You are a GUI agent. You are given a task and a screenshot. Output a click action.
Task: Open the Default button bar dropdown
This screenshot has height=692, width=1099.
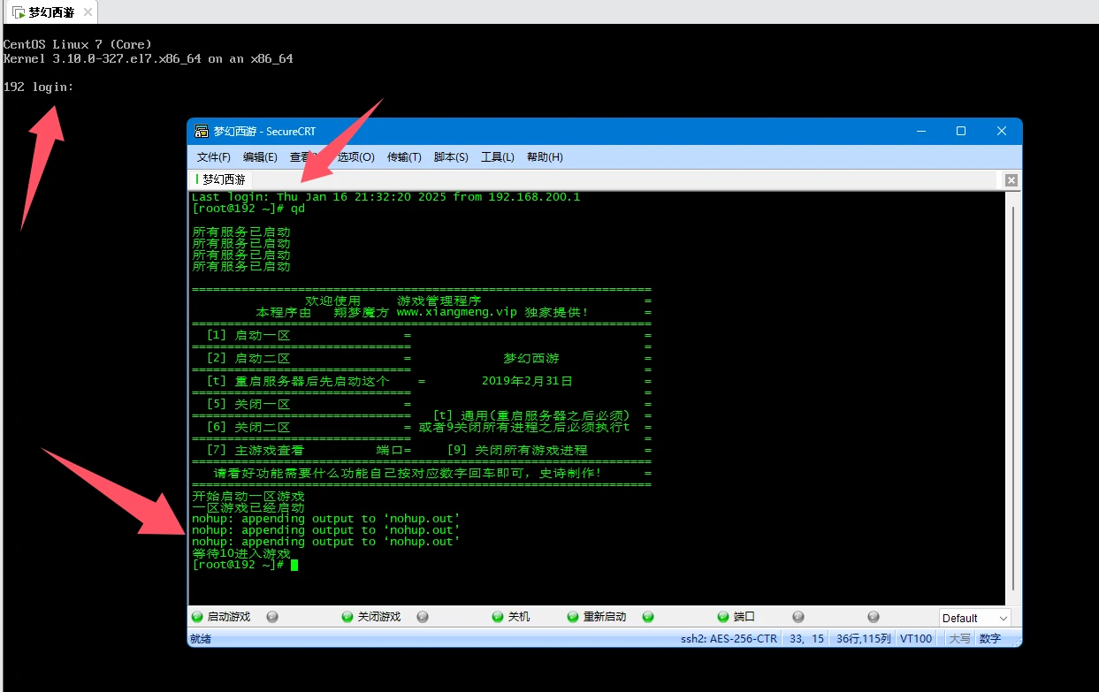(974, 618)
